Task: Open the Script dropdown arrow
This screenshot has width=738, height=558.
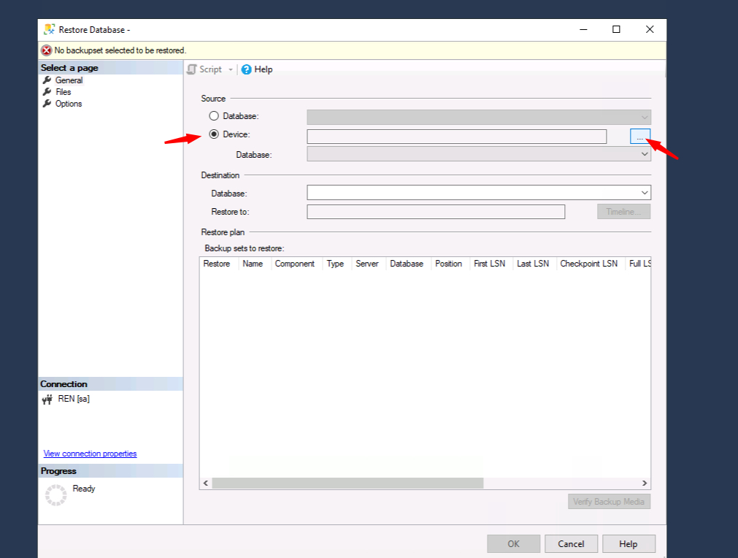Action: pos(231,69)
